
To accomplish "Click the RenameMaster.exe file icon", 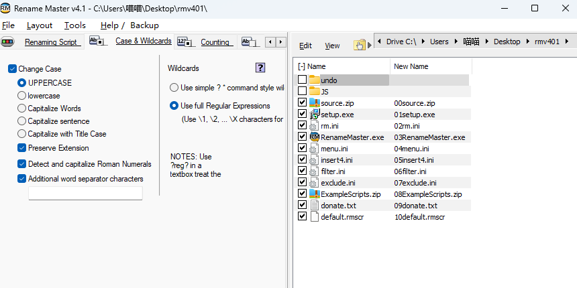I will 315,137.
